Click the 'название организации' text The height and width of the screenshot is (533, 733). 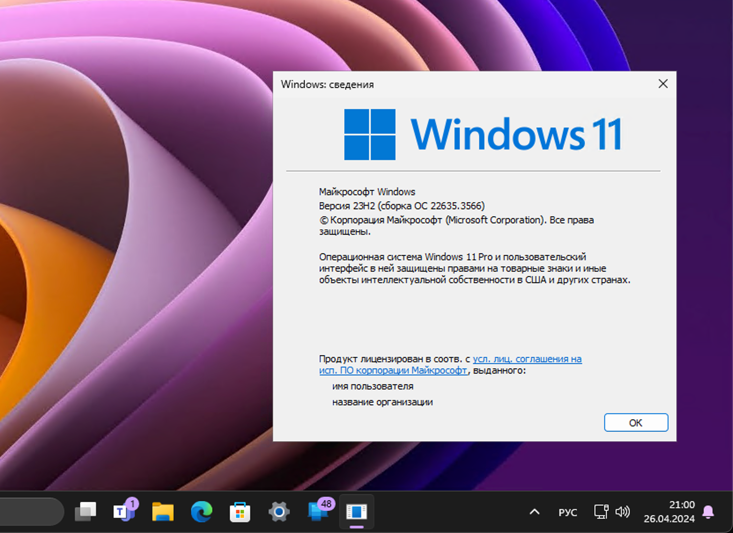[x=383, y=402]
